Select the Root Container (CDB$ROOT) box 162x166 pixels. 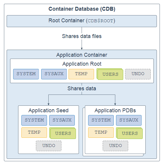click(82, 21)
